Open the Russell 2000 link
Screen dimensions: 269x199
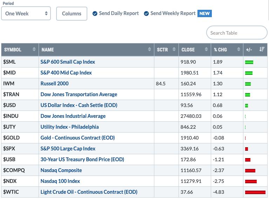54,84
